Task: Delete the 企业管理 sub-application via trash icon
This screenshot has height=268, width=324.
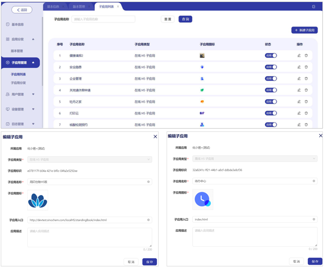Action: tap(306, 79)
